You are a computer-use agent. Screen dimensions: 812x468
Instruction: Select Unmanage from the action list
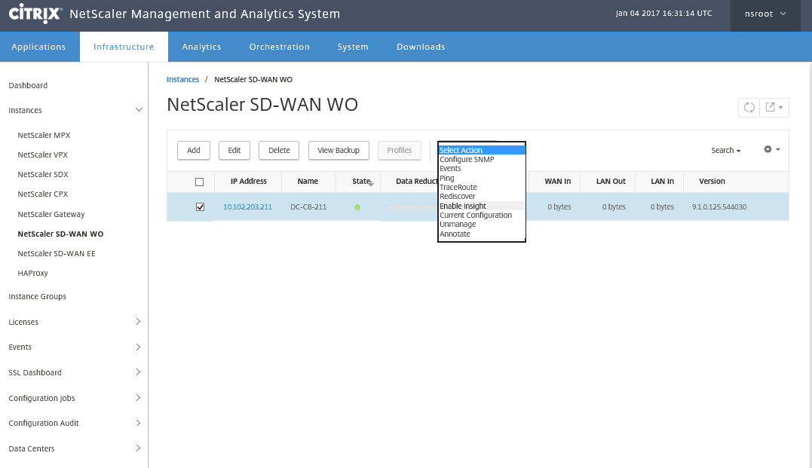482,225
